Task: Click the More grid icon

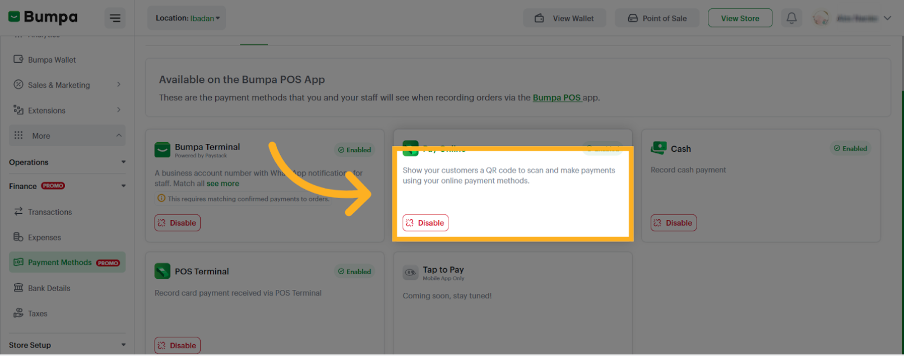Action: pos(18,135)
